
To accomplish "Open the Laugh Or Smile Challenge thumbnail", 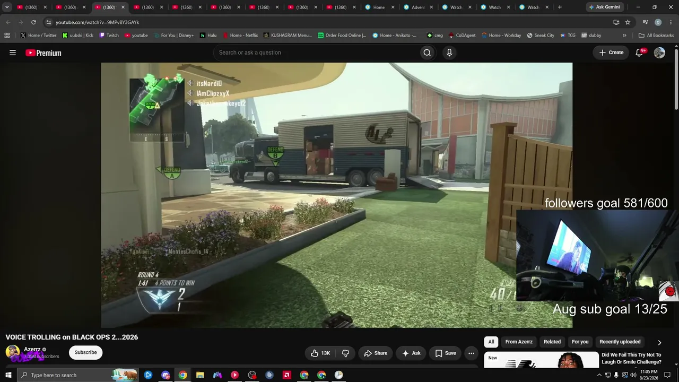I will click(x=541, y=360).
